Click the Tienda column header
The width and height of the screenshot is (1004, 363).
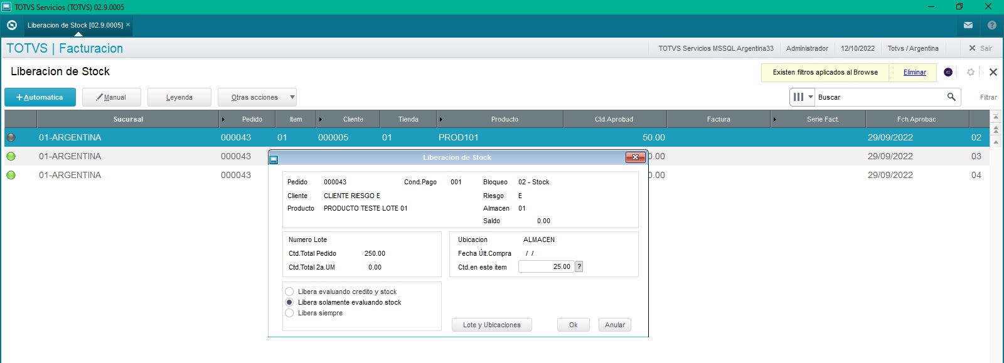tap(409, 119)
